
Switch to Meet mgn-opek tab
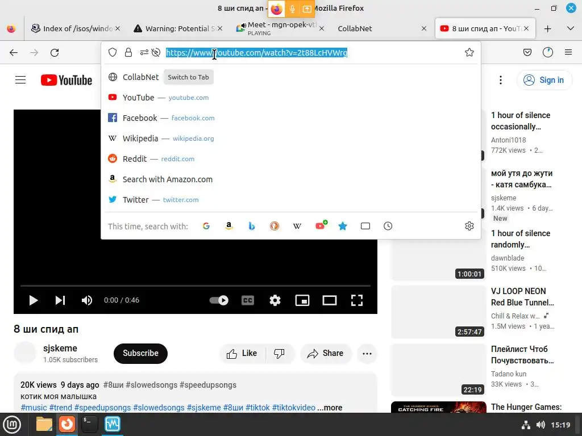281,28
